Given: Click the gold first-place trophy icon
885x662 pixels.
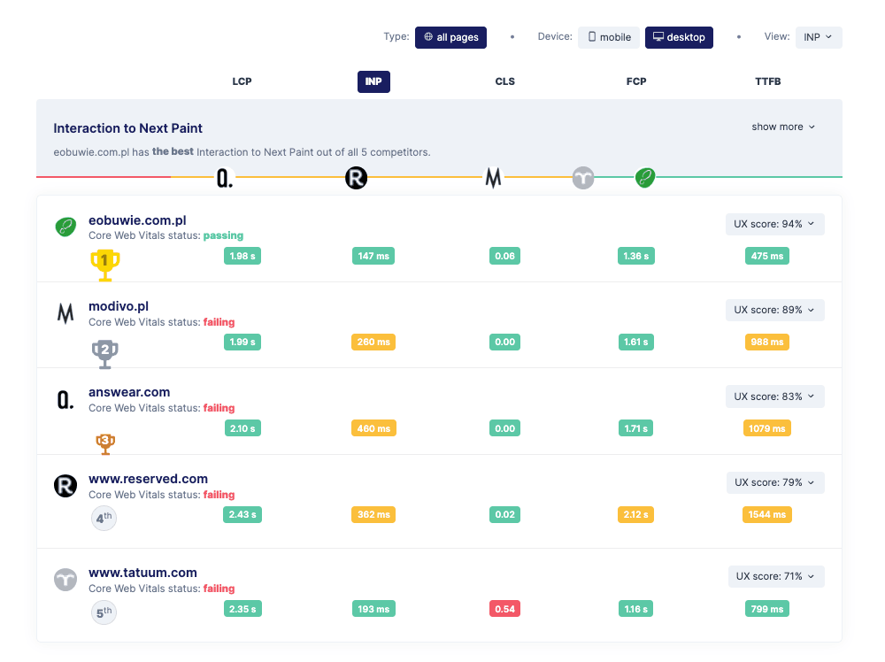Looking at the screenshot, I should [105, 263].
